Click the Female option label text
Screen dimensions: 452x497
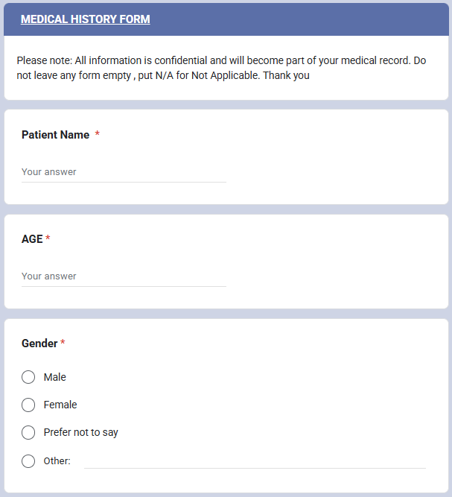pyautogui.click(x=60, y=405)
